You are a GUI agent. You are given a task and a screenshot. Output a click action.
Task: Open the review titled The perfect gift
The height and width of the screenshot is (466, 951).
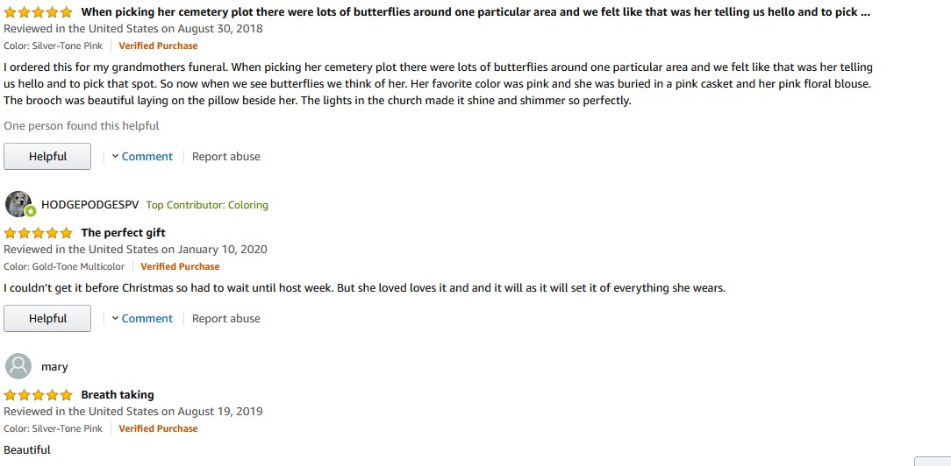point(123,233)
